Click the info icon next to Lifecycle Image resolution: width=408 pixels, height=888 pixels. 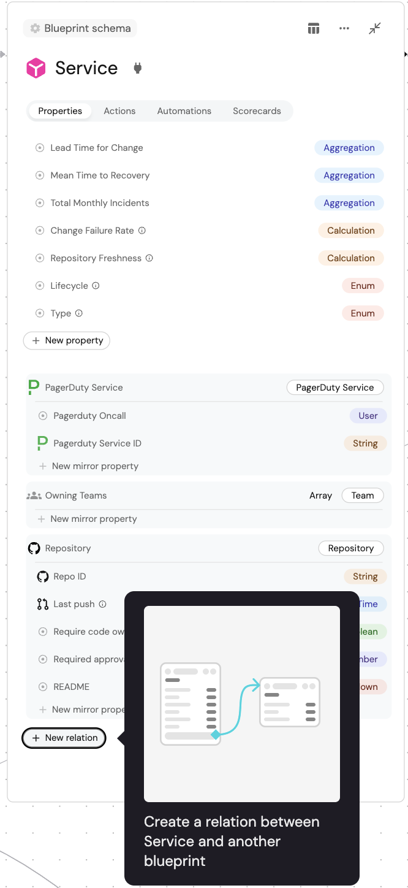pos(96,286)
